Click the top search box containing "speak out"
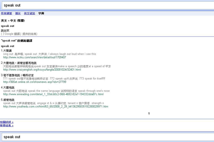Screen dimensions: 214x142 tap(108, 5)
